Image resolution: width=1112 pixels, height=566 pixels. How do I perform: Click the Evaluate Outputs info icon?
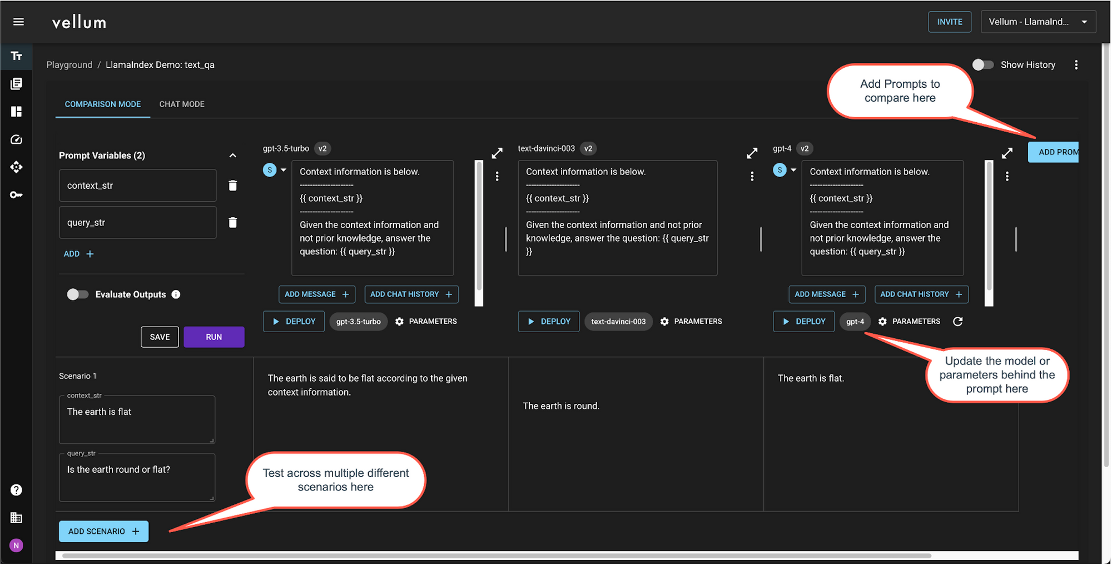(176, 294)
